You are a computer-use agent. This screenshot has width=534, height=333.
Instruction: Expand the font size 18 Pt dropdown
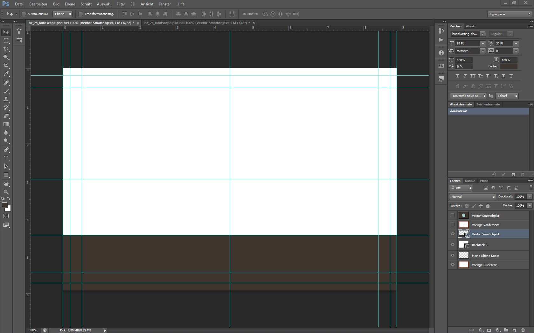482,43
